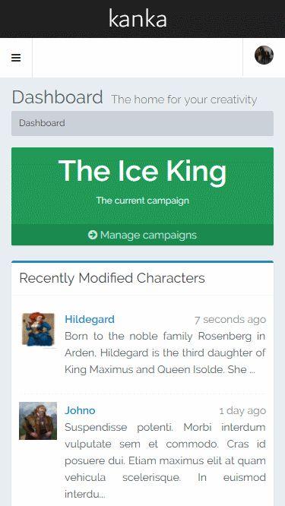The image size is (285, 506).
Task: Click the empty header area between menu and avatar
Action: tap(138, 58)
